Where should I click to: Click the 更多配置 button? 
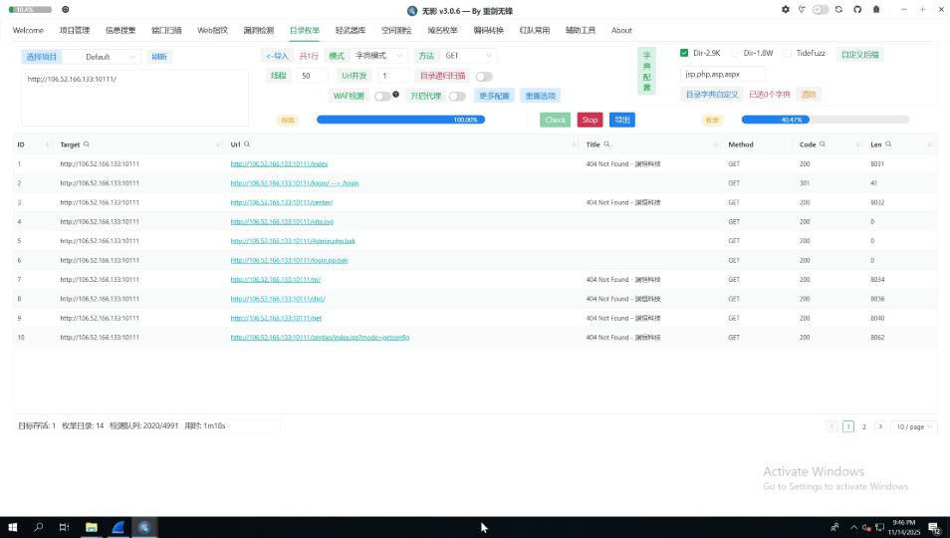click(x=494, y=96)
